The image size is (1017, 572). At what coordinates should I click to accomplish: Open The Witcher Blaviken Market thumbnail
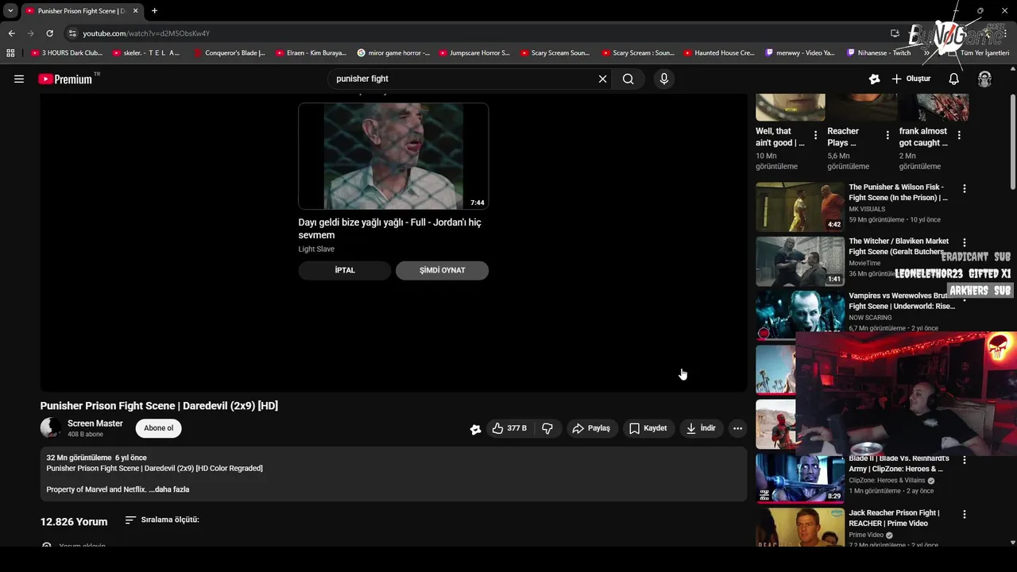(800, 261)
